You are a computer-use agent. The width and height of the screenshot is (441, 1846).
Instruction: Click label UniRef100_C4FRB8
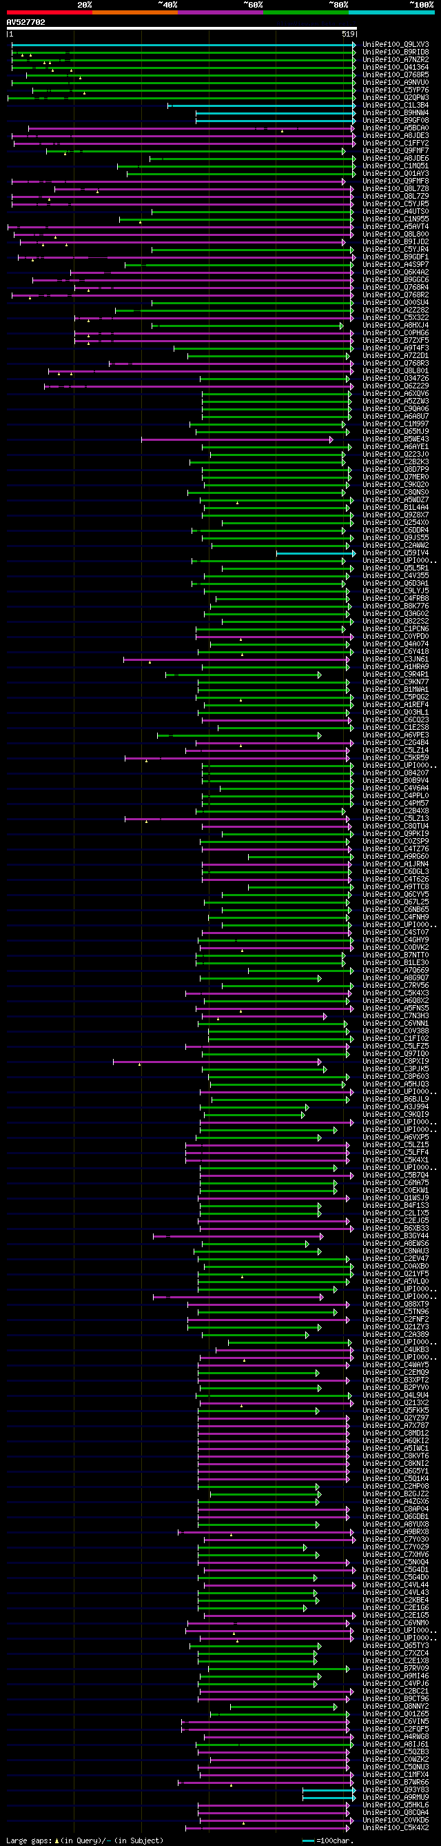click(396, 598)
